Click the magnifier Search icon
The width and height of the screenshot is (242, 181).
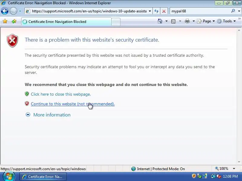pos(233,11)
